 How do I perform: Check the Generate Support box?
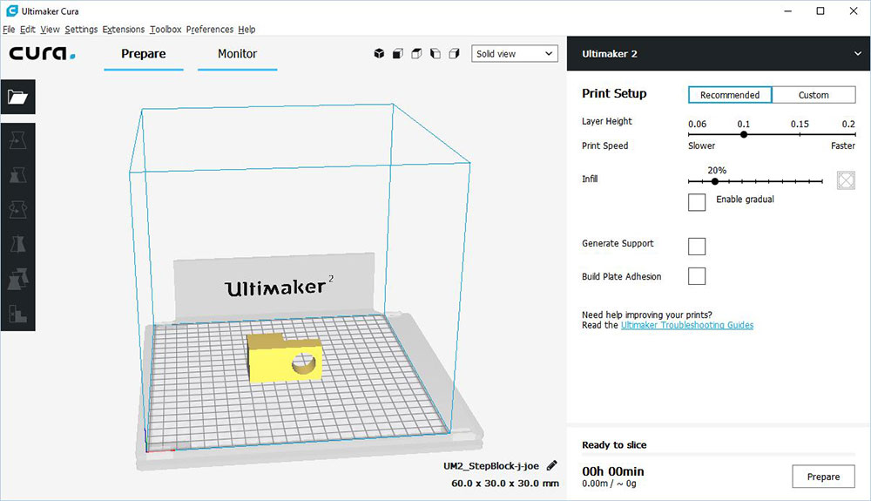[697, 246]
